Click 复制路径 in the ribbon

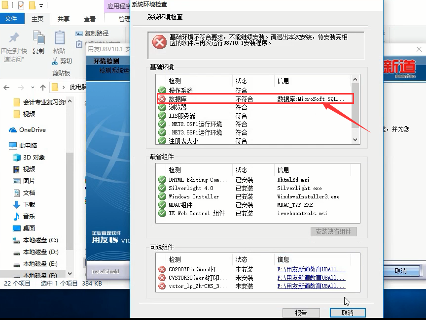[92, 33]
